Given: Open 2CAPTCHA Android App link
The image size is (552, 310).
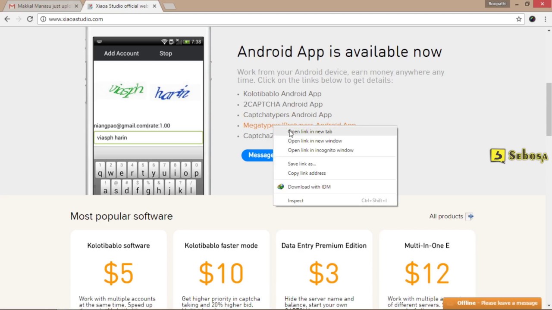Looking at the screenshot, I should click(283, 104).
